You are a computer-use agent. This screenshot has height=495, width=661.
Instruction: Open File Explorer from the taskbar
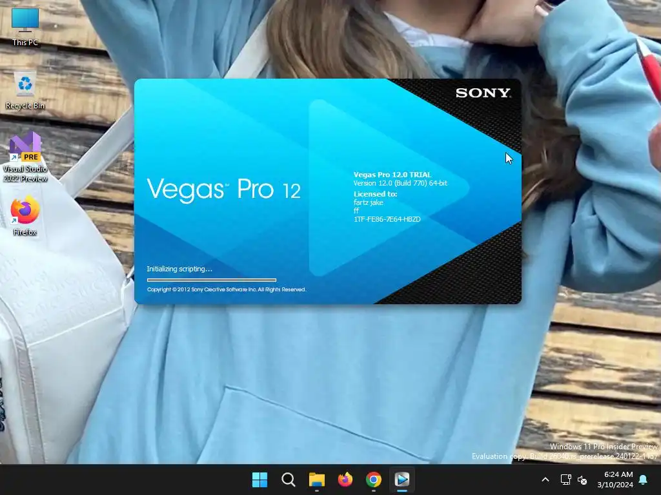tap(317, 480)
